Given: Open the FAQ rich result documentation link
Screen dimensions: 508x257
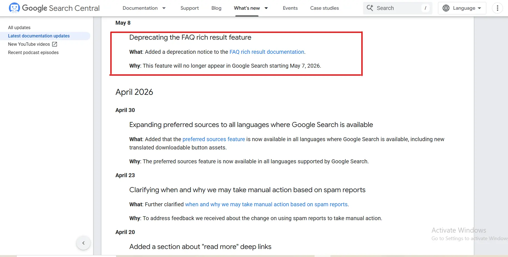Looking at the screenshot, I should click(267, 52).
